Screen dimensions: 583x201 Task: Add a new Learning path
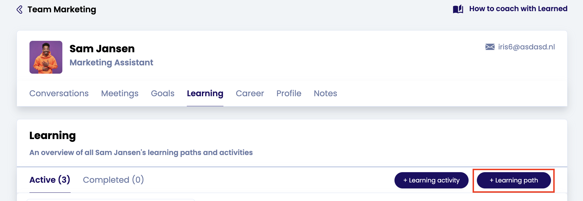point(513,180)
